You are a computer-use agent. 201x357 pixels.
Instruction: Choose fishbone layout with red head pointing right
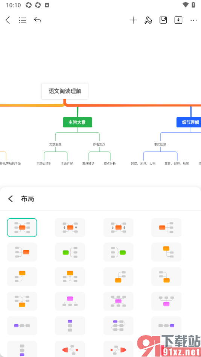click(118, 349)
